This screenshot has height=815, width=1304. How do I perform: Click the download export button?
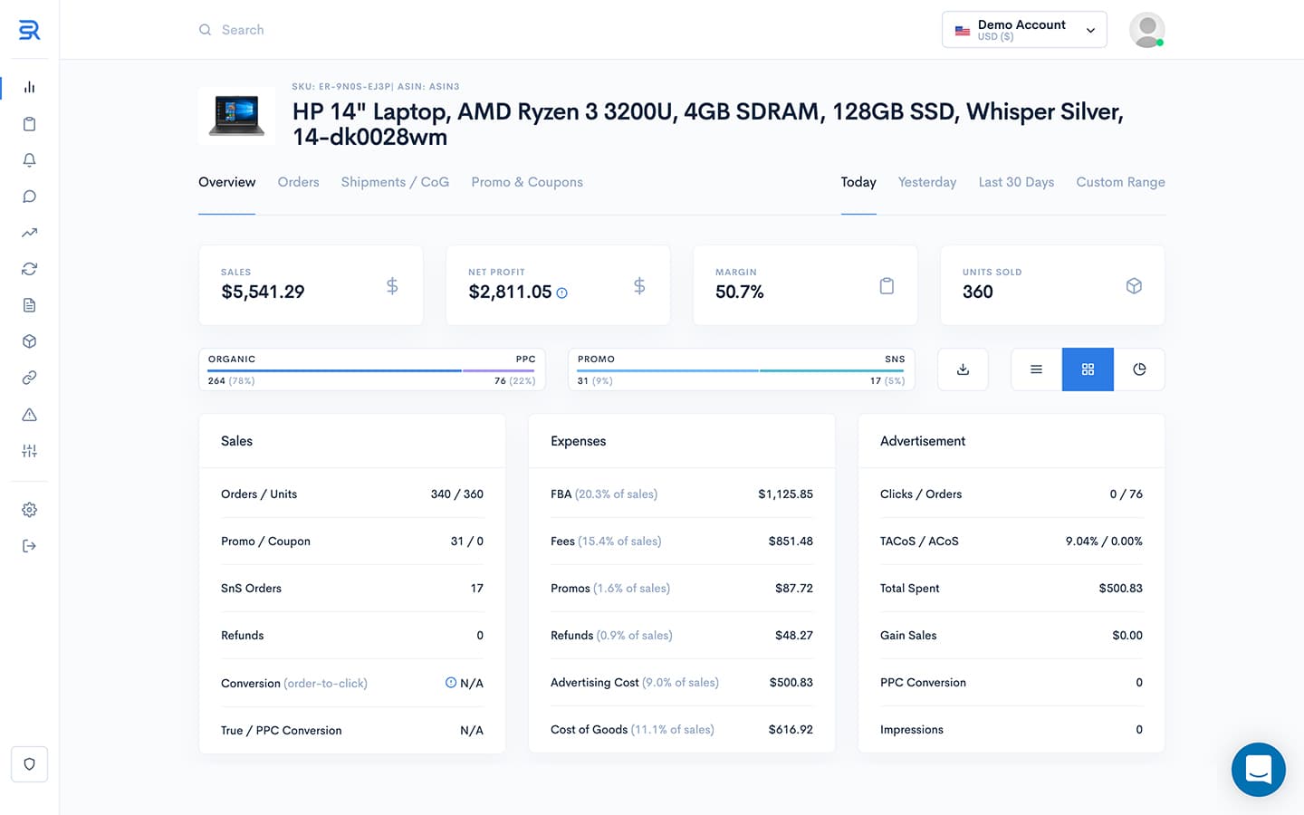(963, 369)
